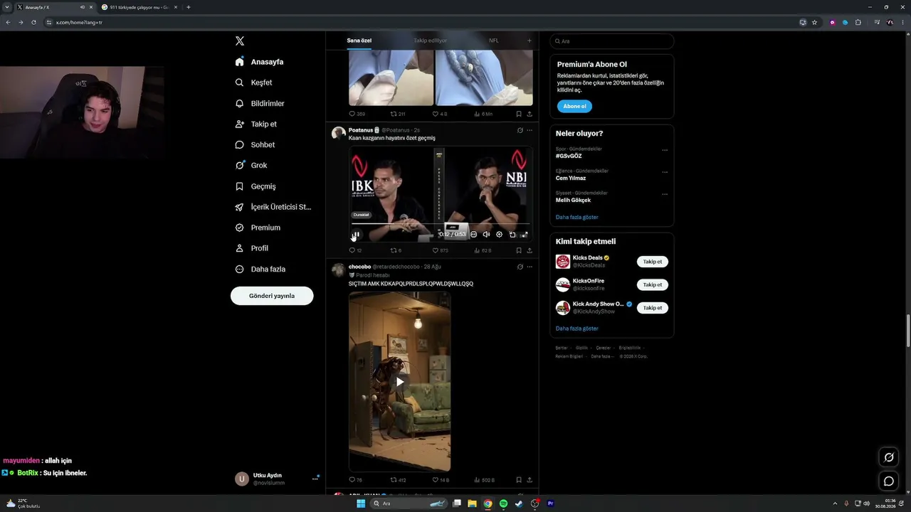This screenshot has width=911, height=512.
Task: Toggle captions on the Poatanus video
Action: point(474,235)
